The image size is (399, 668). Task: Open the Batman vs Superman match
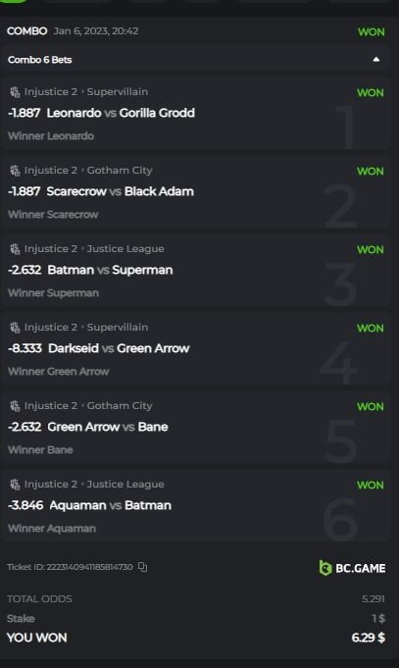coord(110,270)
